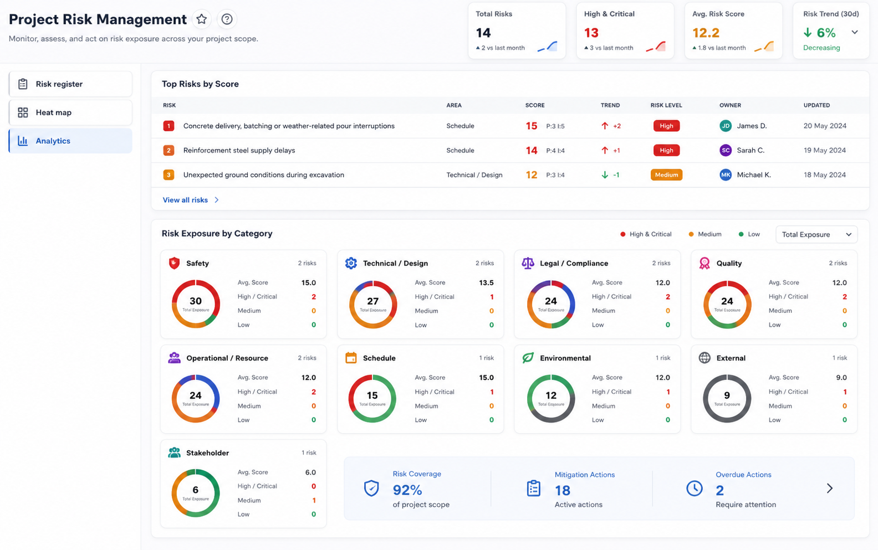Click the Technical / Design gear icon
This screenshot has height=550, width=878.
point(351,263)
